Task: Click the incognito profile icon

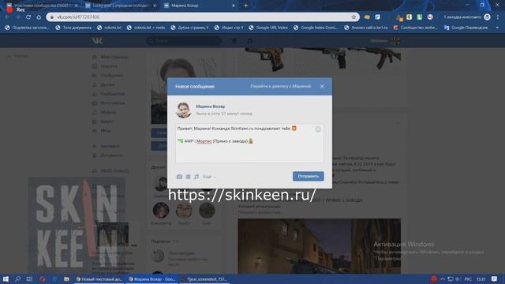Action: (x=488, y=17)
